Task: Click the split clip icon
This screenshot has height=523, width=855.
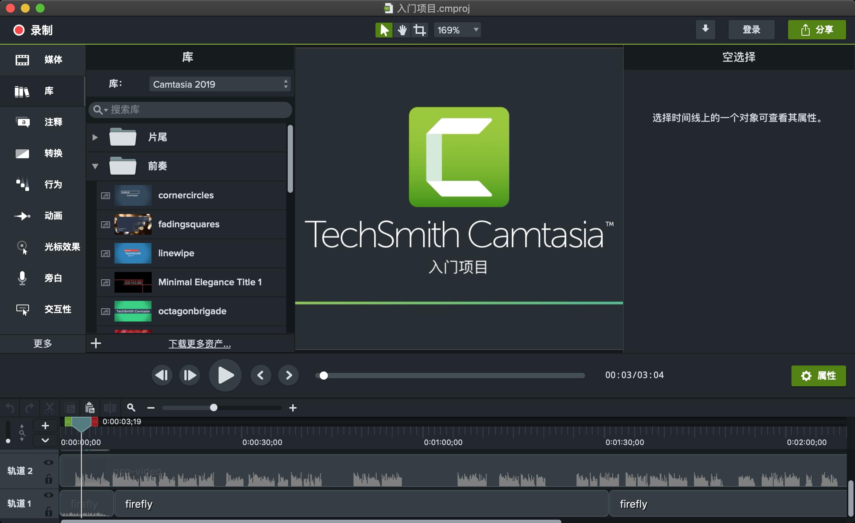Action: (x=110, y=408)
